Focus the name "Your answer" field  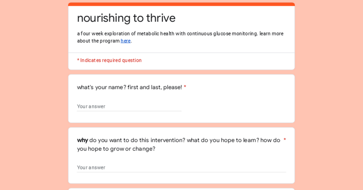click(x=129, y=106)
